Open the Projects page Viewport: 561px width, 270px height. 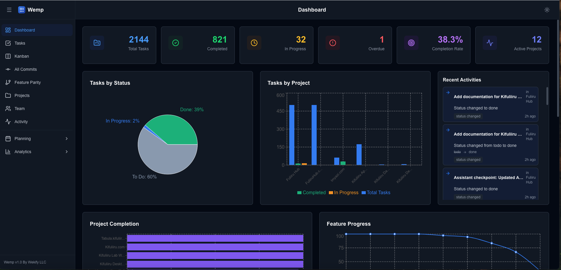coord(37,95)
